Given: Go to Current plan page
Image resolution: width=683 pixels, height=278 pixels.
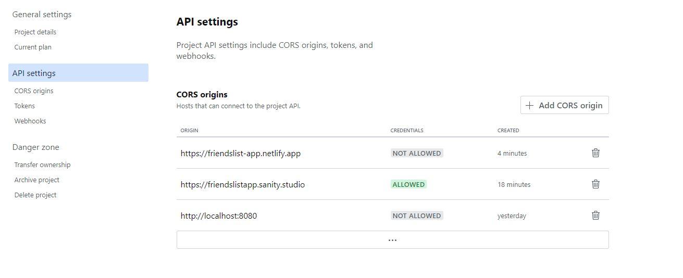Looking at the screenshot, I should click(x=33, y=47).
